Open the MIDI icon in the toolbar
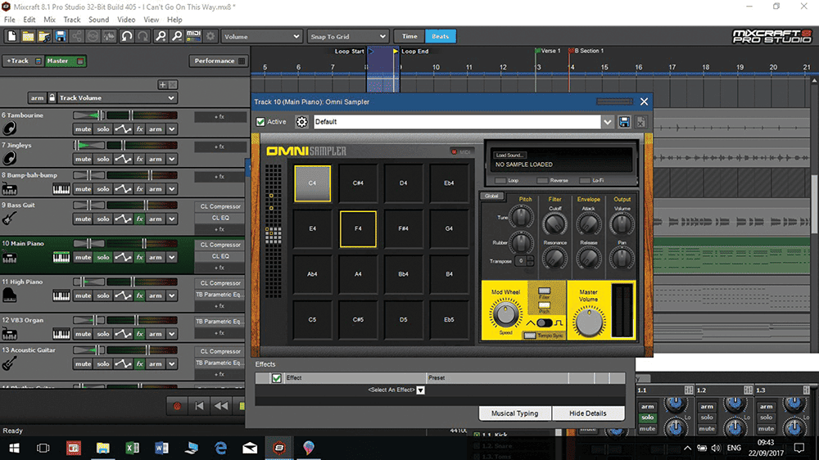The image size is (819, 460). [x=194, y=36]
